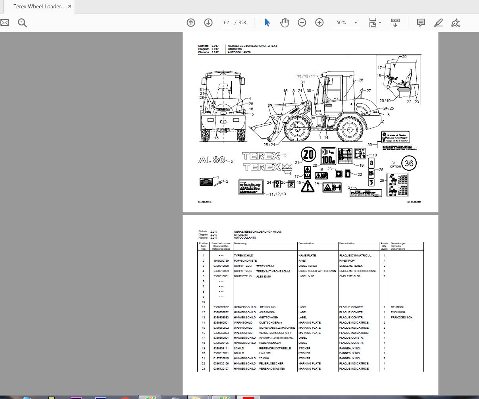Activate the hand pan tool
The width and height of the screenshot is (479, 399).
285,23
